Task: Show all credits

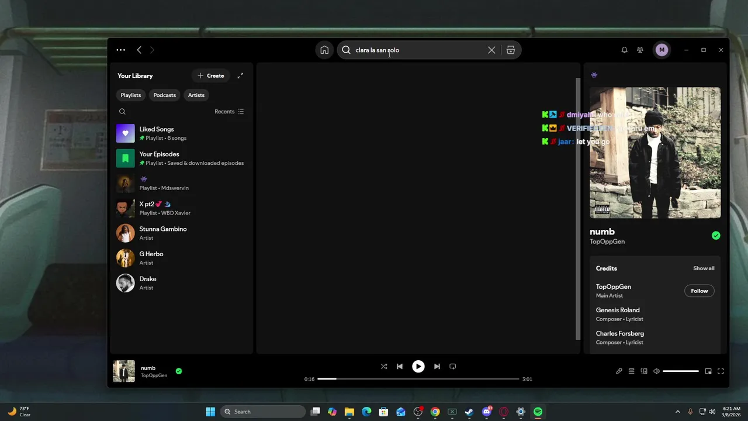Action: click(704, 268)
